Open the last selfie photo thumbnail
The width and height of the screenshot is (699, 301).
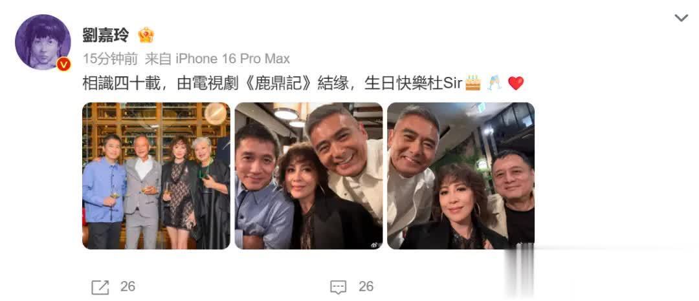[x=461, y=176]
